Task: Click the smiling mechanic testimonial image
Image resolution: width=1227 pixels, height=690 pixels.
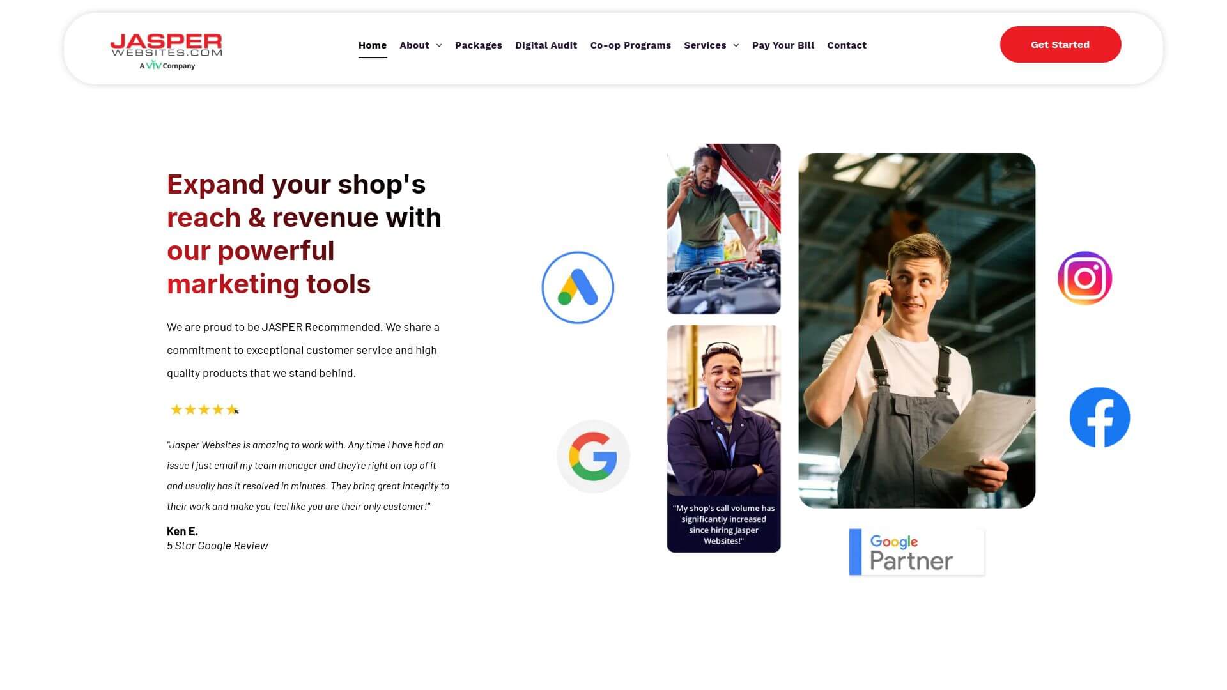Action: coord(723,438)
